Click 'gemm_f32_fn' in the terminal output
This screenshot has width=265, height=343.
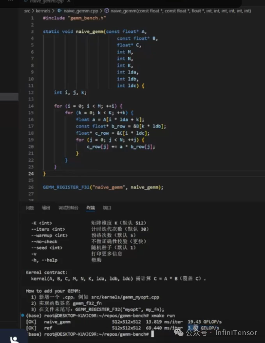coord(87,303)
